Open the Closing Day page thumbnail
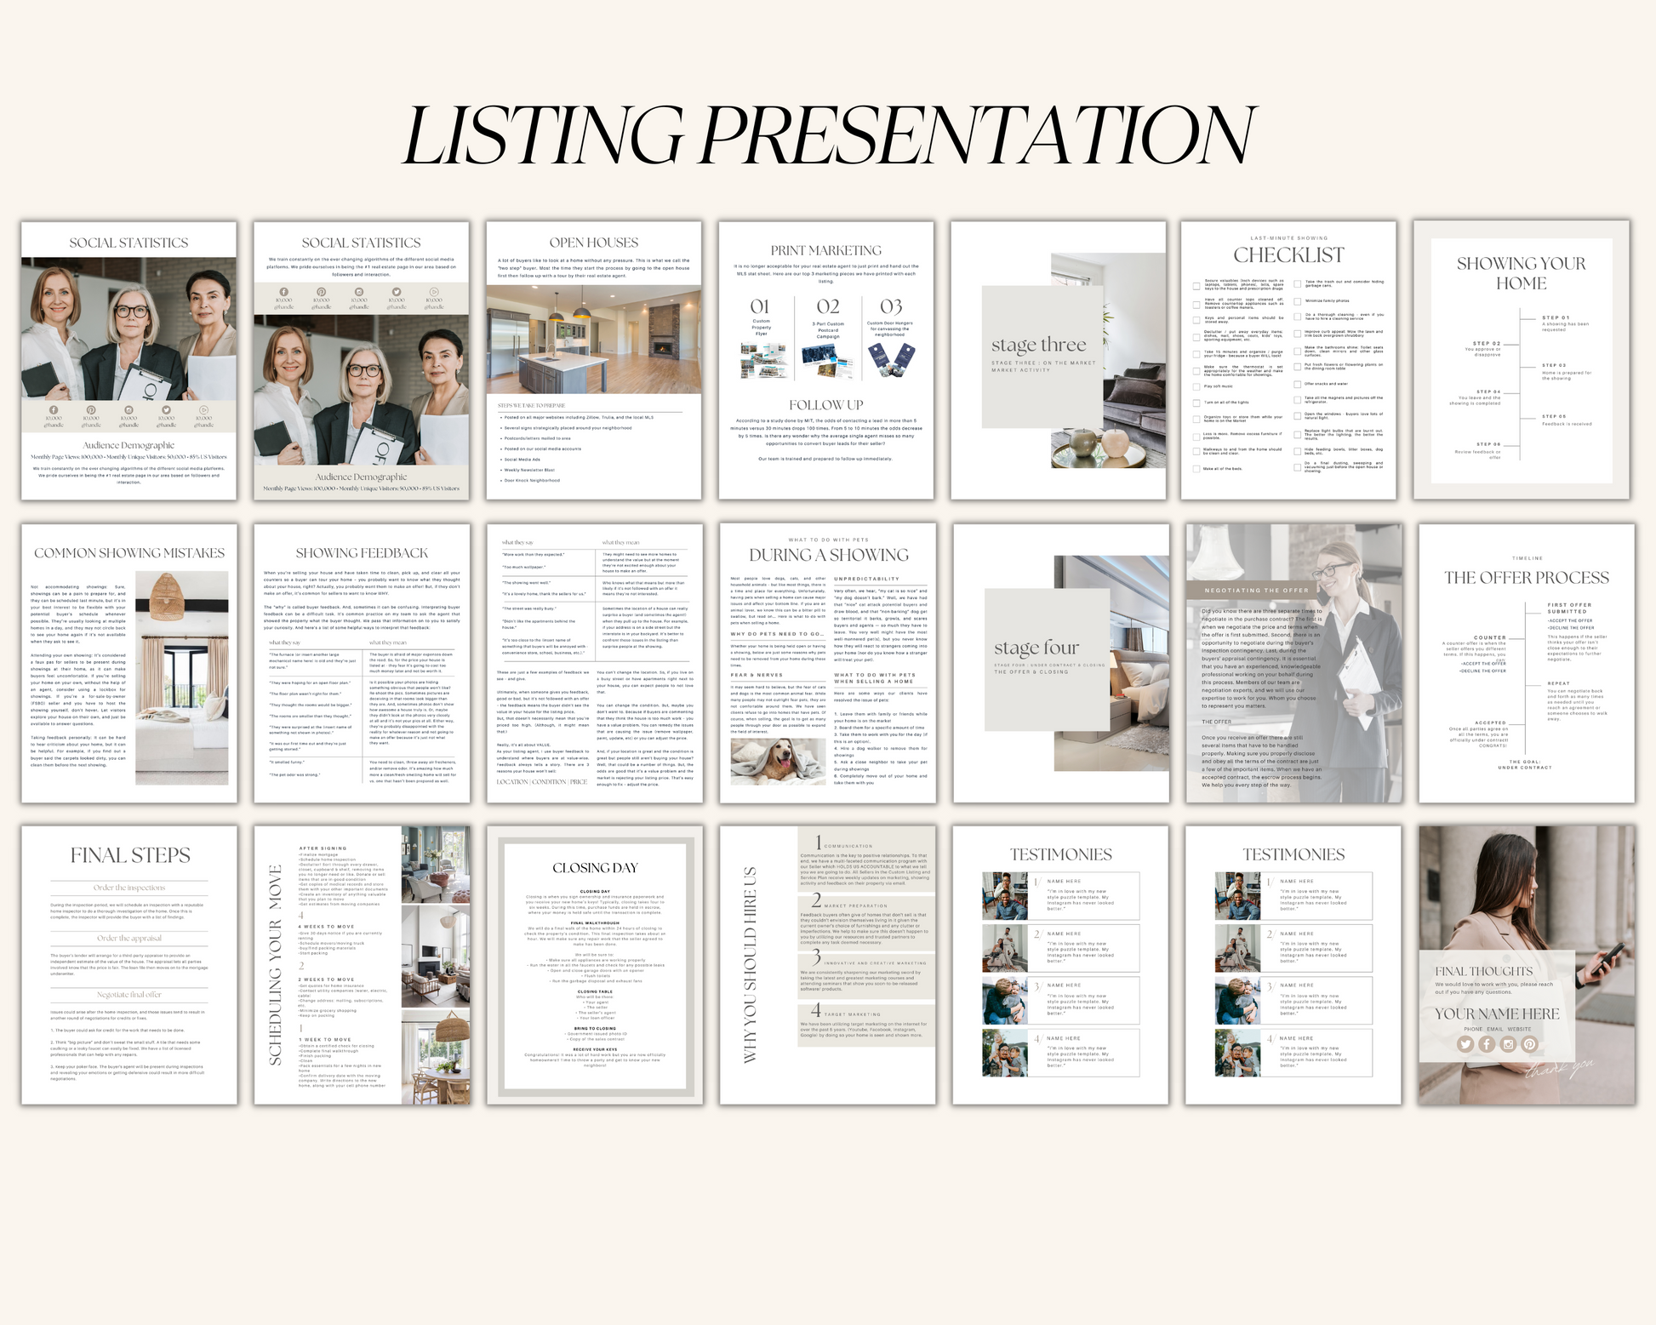Screen dimensions: 1656x1325 click(x=595, y=964)
